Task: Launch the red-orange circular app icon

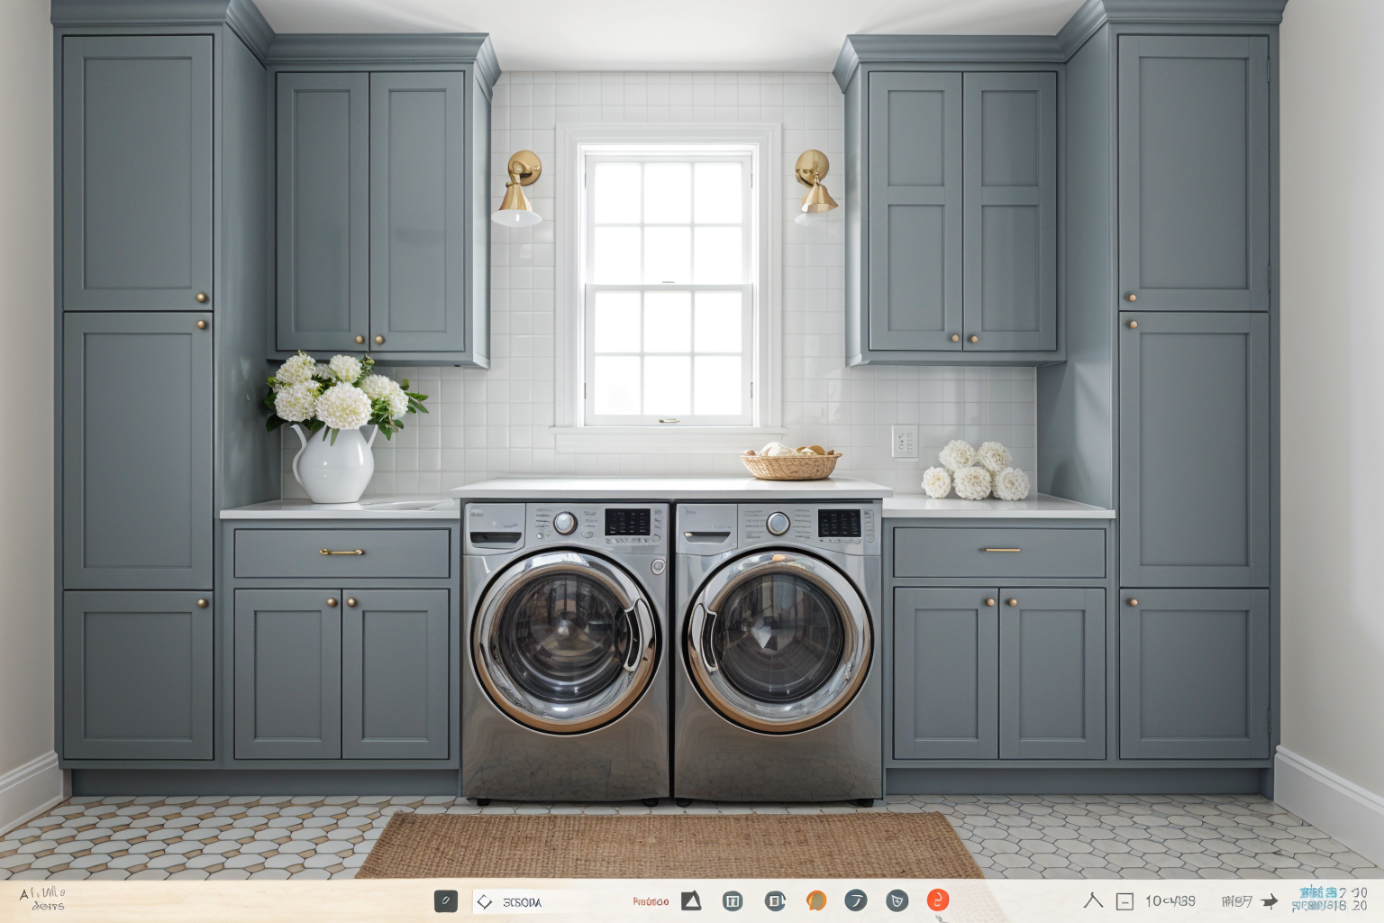Action: pyautogui.click(x=938, y=900)
